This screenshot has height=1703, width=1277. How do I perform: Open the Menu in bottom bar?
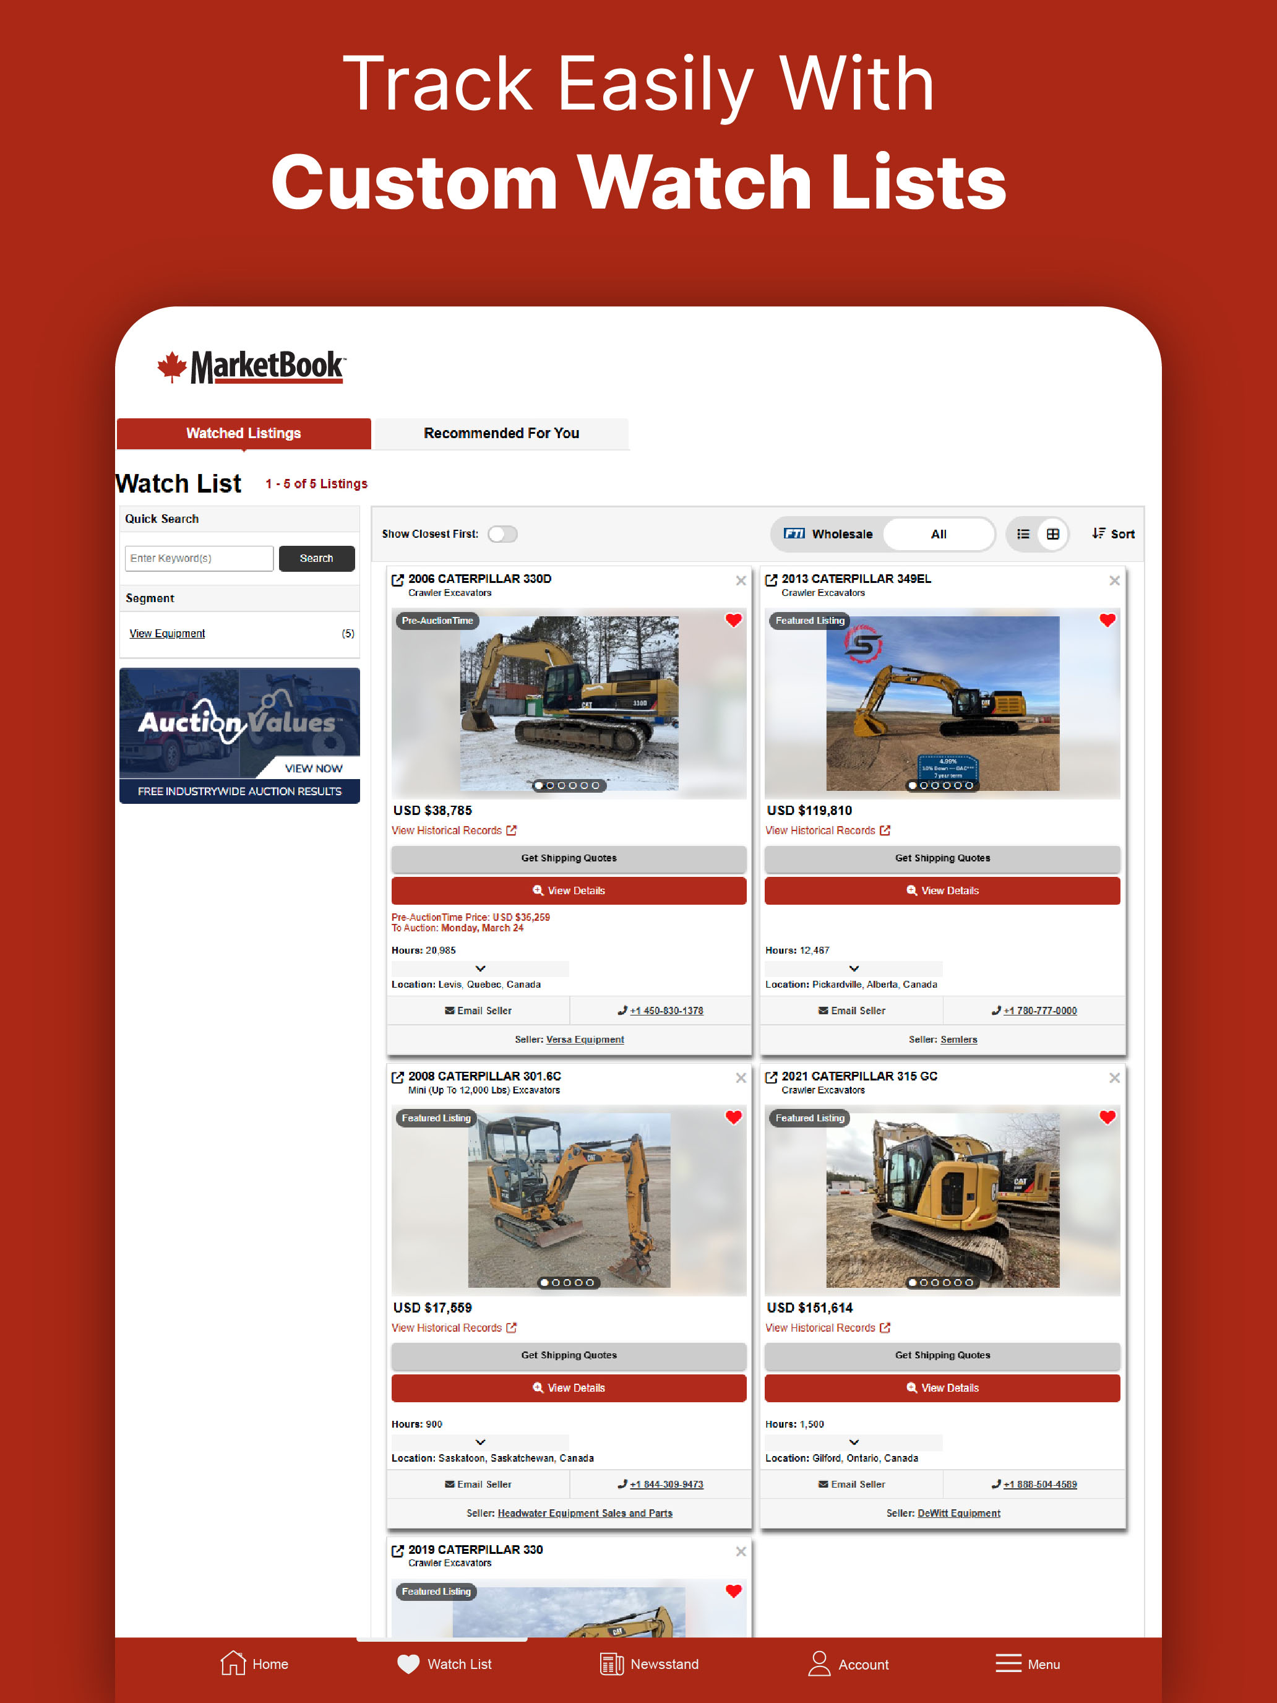[1028, 1664]
